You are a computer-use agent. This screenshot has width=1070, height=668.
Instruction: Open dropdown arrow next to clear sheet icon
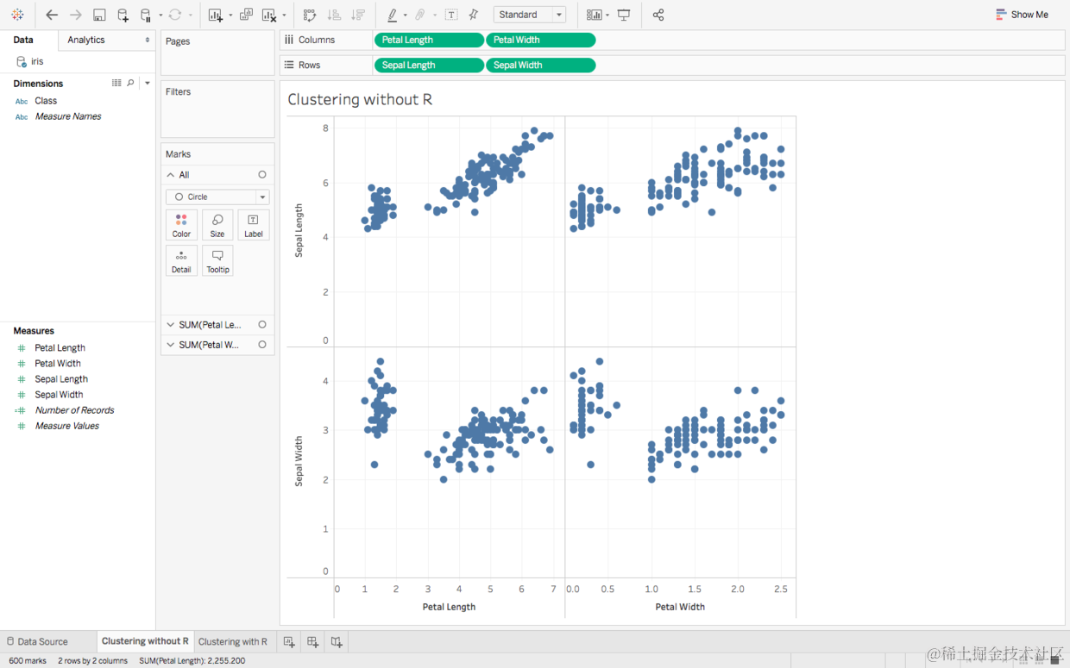click(x=284, y=15)
